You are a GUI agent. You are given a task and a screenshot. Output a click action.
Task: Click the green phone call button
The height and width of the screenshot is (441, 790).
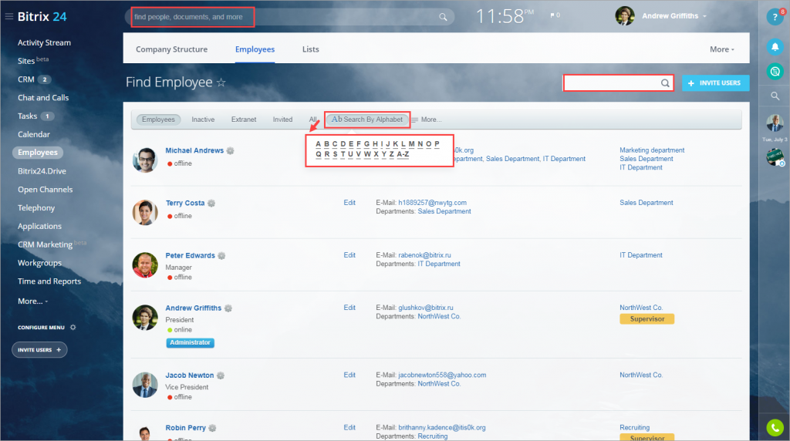pos(775,428)
